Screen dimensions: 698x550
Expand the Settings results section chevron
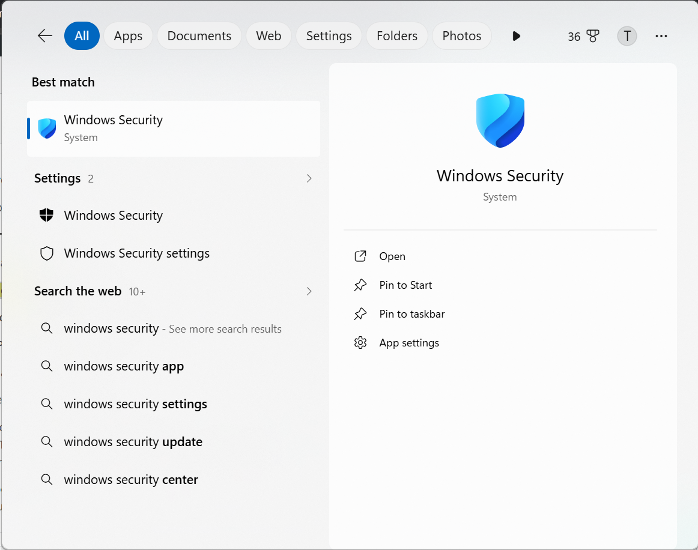pyautogui.click(x=309, y=178)
